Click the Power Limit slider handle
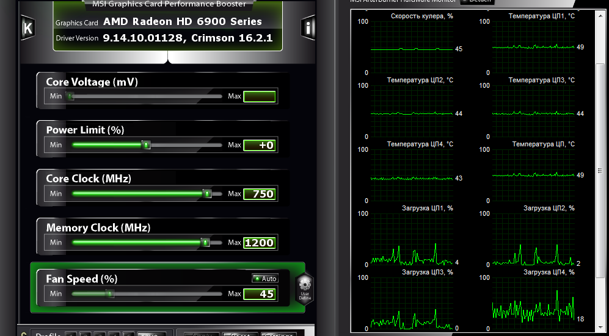 (146, 145)
